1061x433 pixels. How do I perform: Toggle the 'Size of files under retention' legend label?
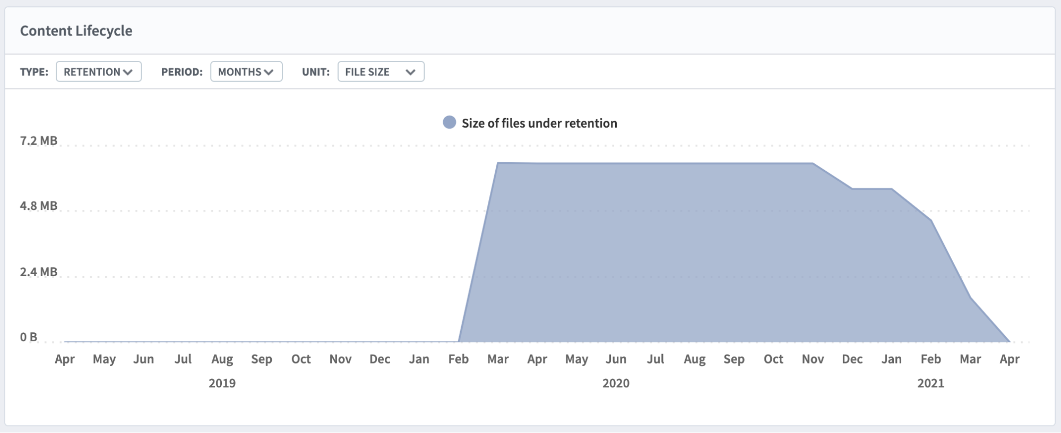(x=539, y=123)
